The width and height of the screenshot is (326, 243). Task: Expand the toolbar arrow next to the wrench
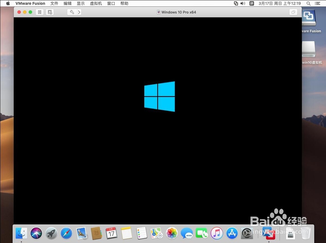click(x=79, y=12)
